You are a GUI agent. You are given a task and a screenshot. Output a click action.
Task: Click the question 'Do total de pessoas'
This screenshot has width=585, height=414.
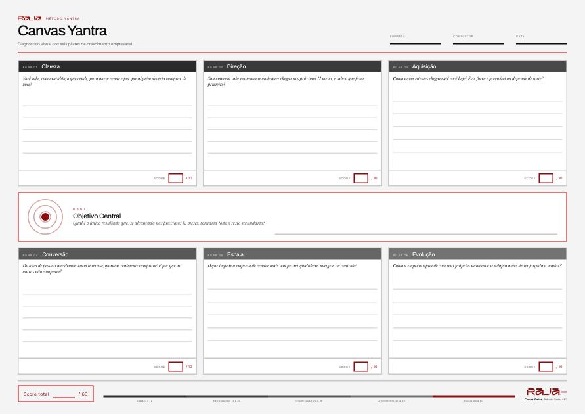102,269
